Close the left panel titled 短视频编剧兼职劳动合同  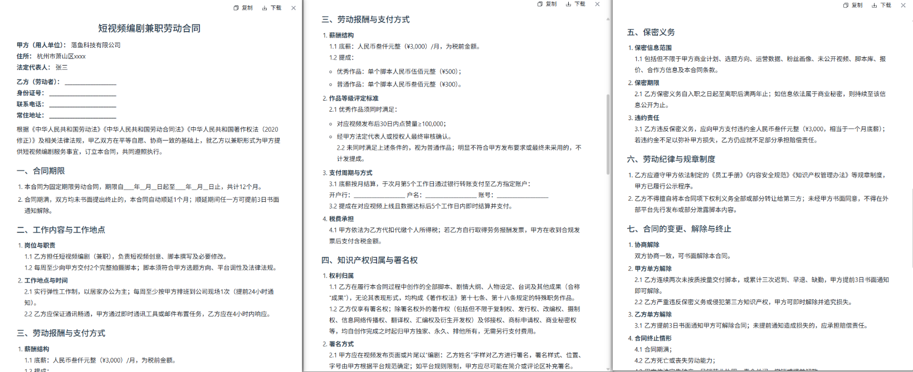point(294,8)
